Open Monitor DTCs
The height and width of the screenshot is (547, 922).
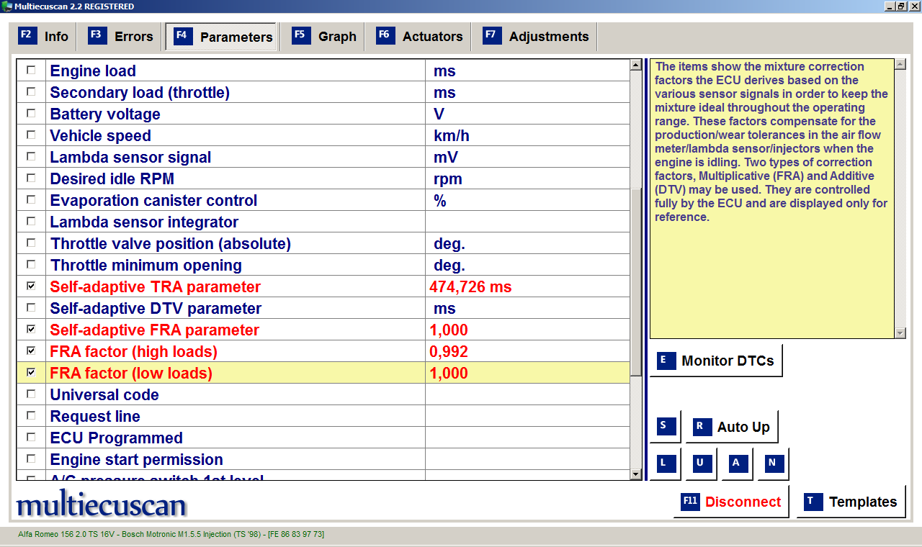pos(716,361)
